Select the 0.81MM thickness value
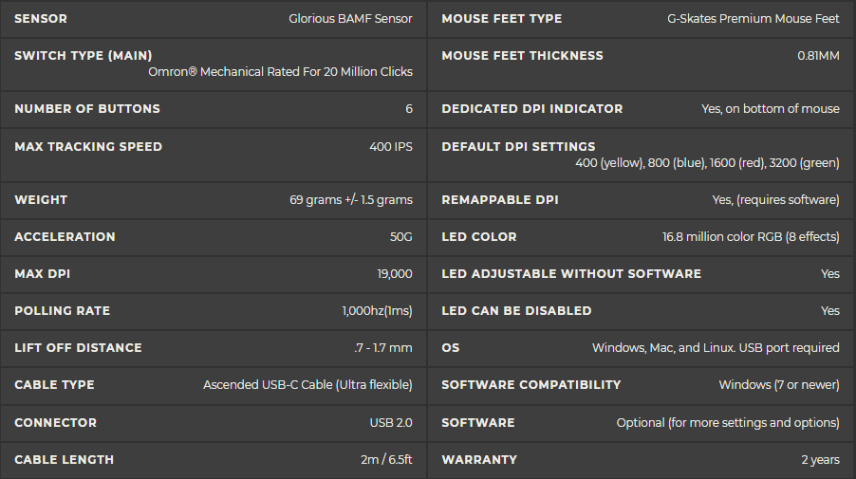Image resolution: width=856 pixels, height=479 pixels. (x=818, y=56)
